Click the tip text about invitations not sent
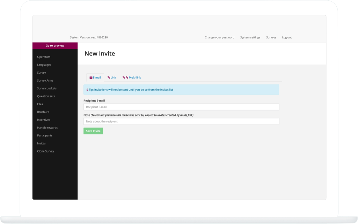 click(131, 90)
